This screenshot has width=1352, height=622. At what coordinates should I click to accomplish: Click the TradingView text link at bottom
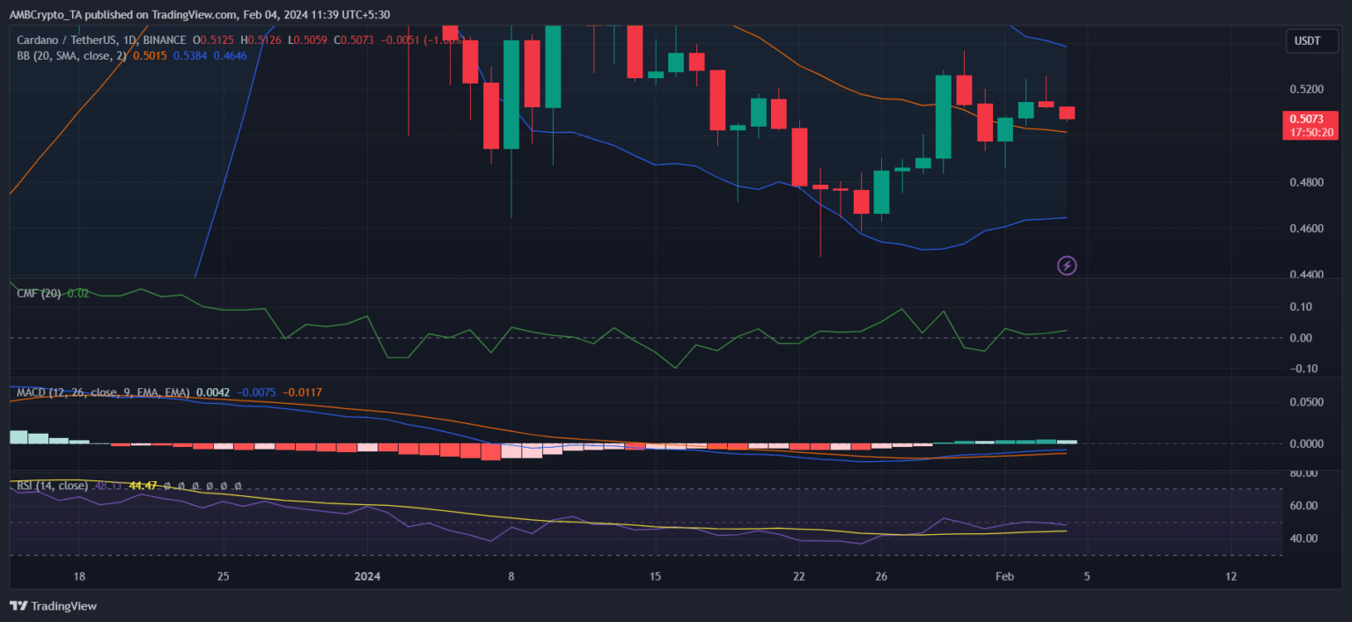(x=63, y=606)
